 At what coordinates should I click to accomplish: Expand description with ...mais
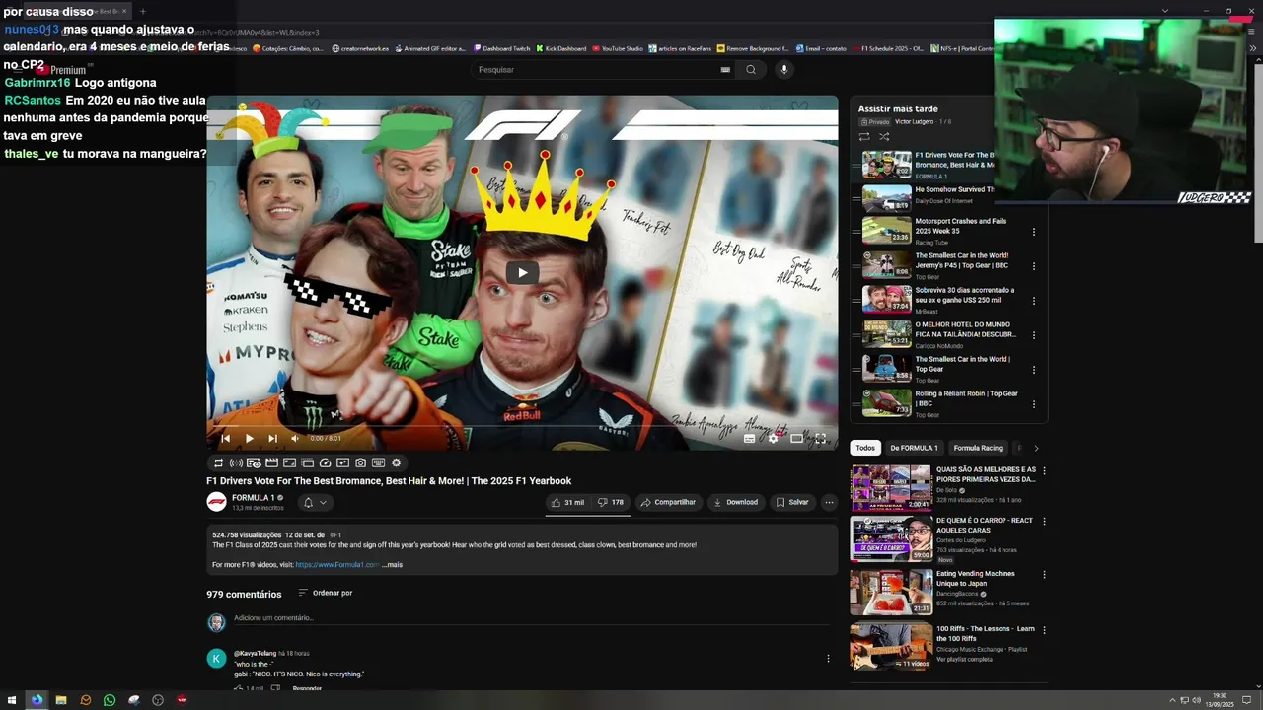pos(392,565)
